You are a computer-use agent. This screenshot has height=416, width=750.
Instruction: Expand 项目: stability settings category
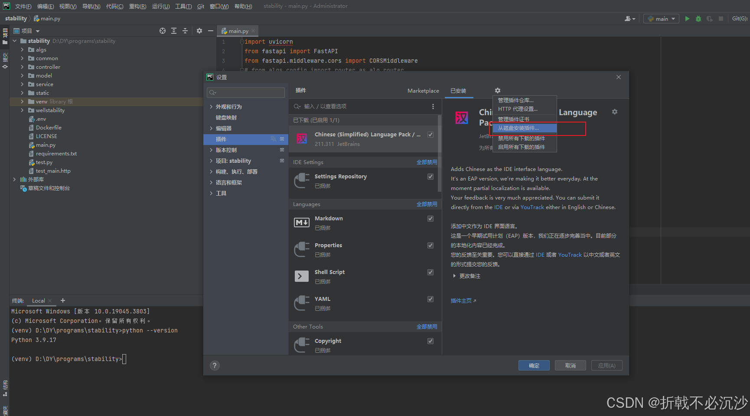click(211, 161)
